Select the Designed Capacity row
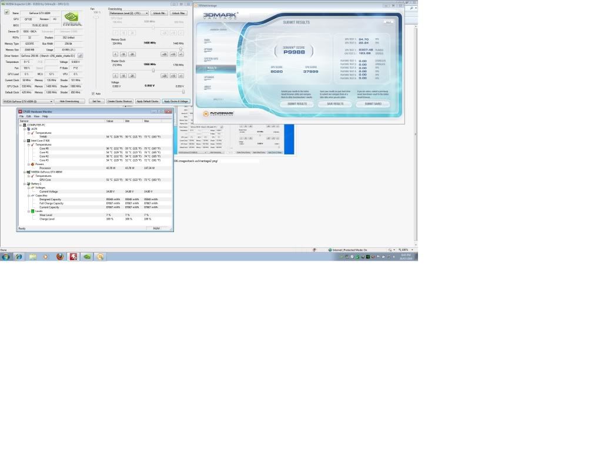 click(x=95, y=200)
